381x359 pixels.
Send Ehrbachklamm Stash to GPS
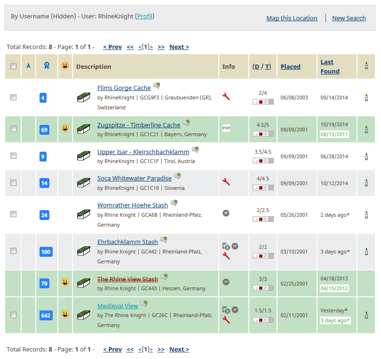(x=366, y=252)
